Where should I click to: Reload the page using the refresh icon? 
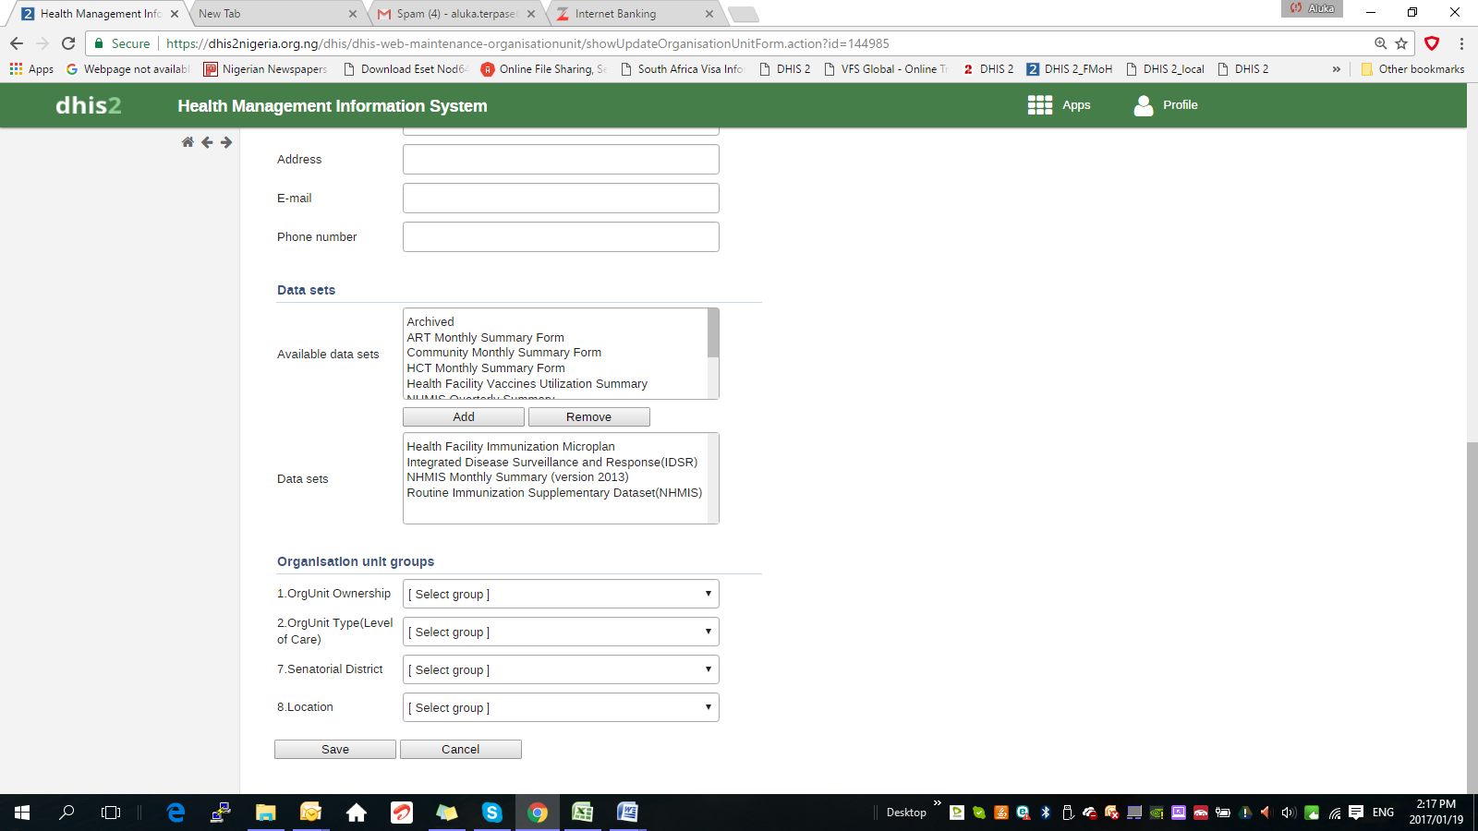coord(68,43)
